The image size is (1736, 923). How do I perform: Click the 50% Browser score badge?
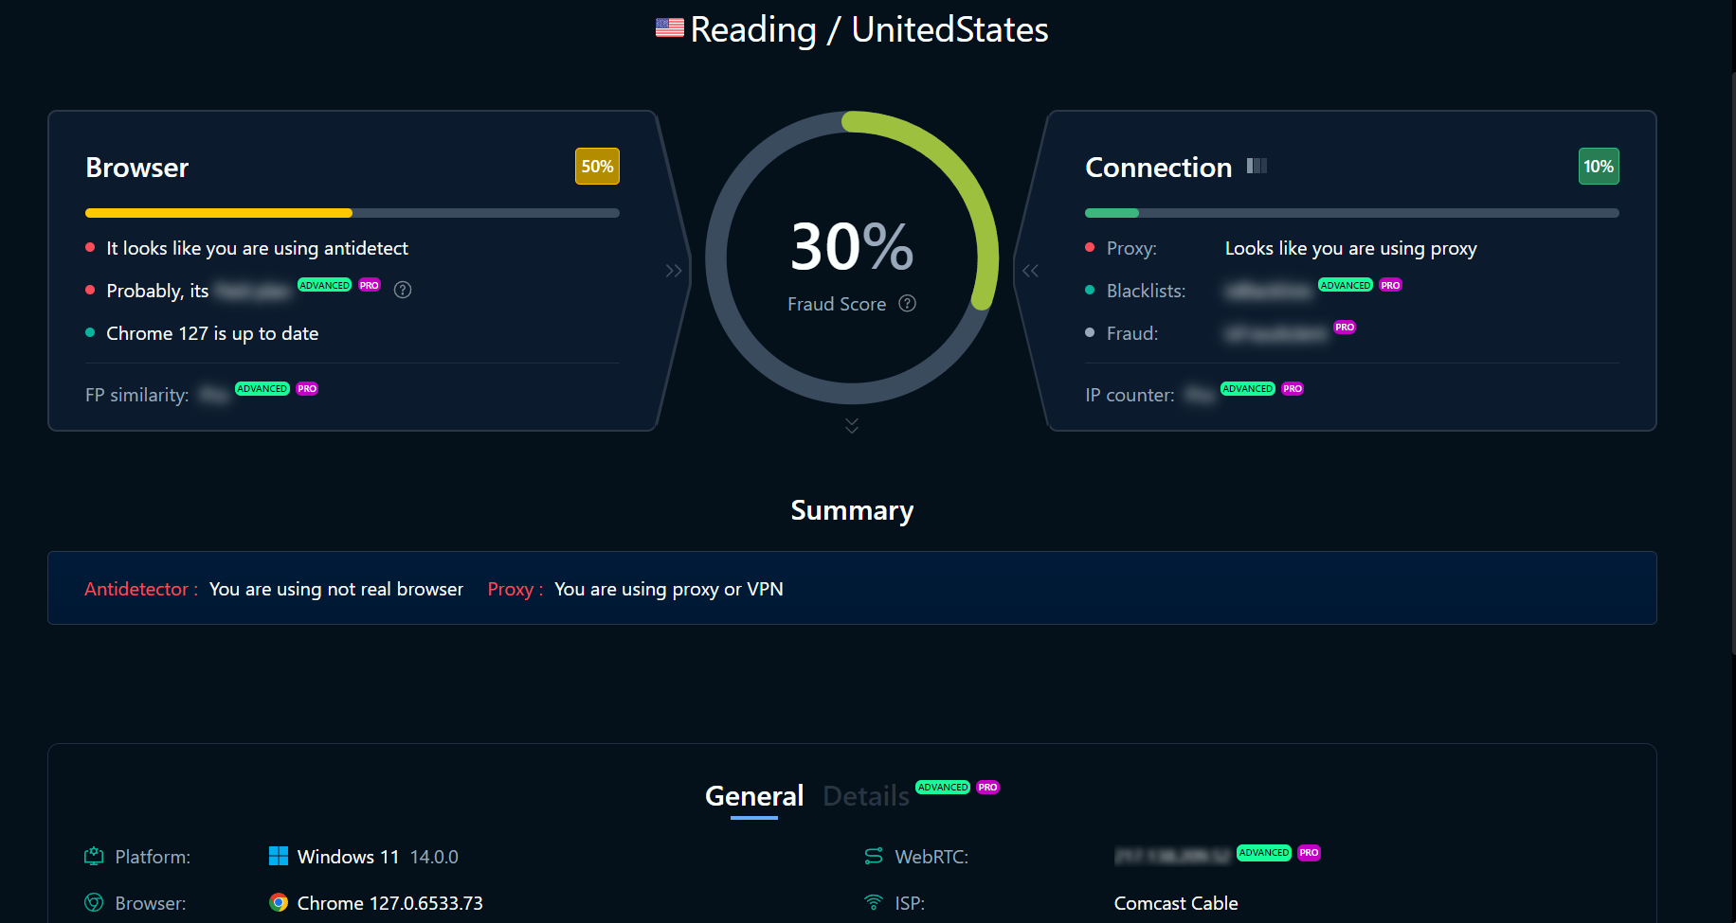tap(597, 167)
